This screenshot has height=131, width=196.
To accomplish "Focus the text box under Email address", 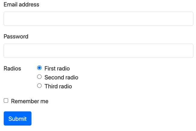I will (98, 19).
